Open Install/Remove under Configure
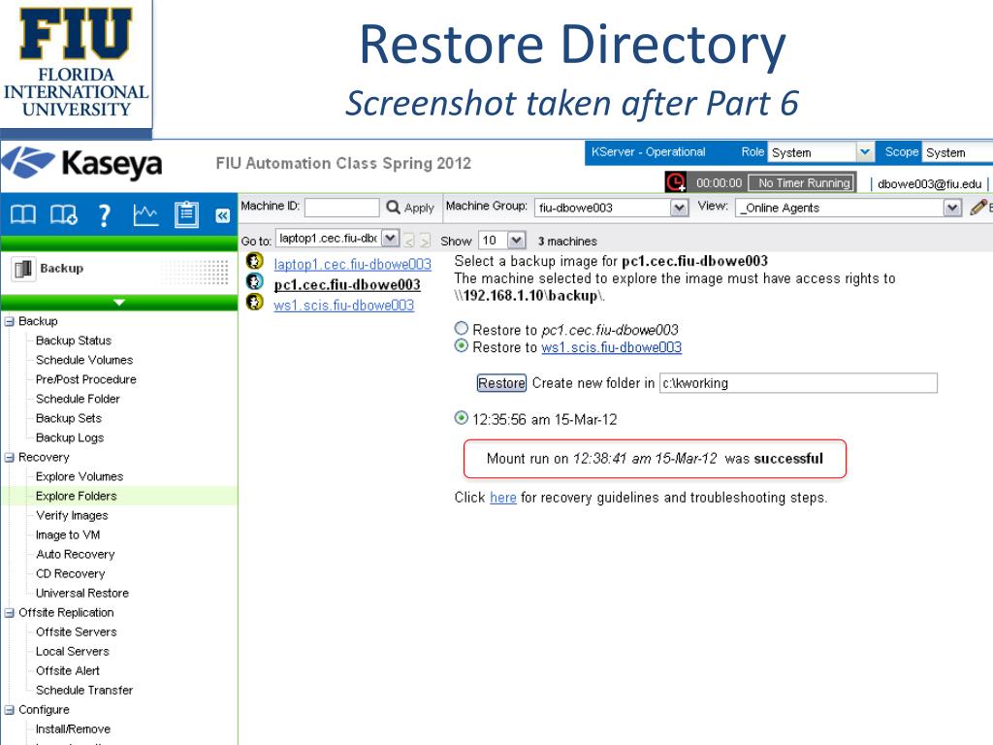The width and height of the screenshot is (993, 745). [x=73, y=729]
